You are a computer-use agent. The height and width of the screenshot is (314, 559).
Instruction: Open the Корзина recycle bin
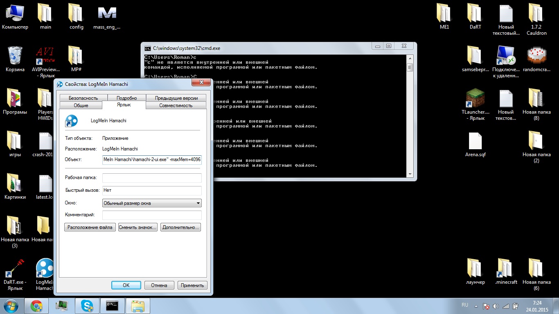click(x=15, y=59)
